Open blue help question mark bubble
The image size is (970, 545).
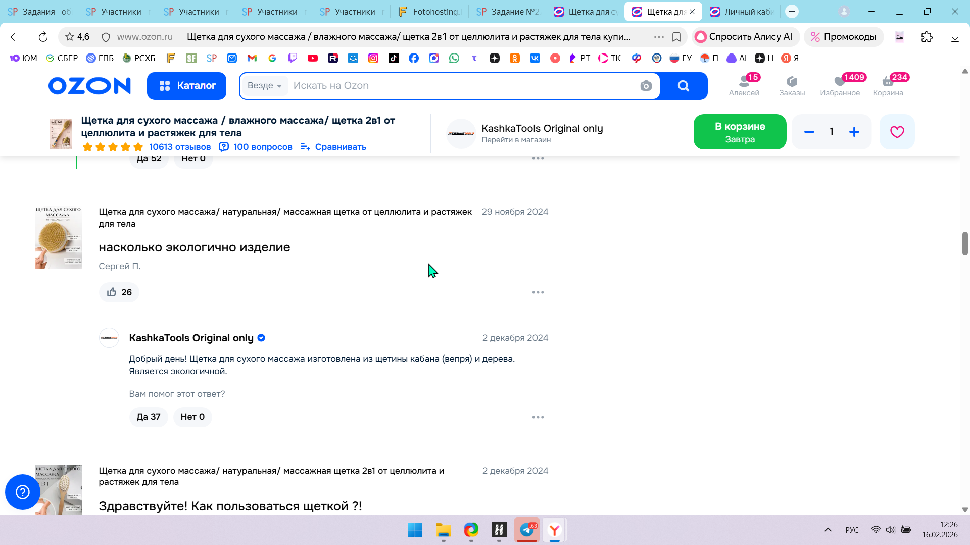tap(23, 492)
